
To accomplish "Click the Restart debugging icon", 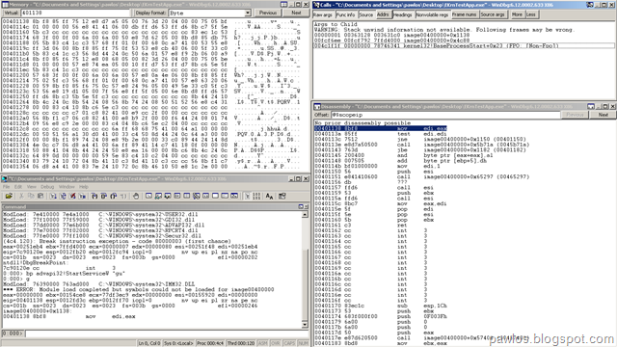I will pyautogui.click(x=63, y=196).
